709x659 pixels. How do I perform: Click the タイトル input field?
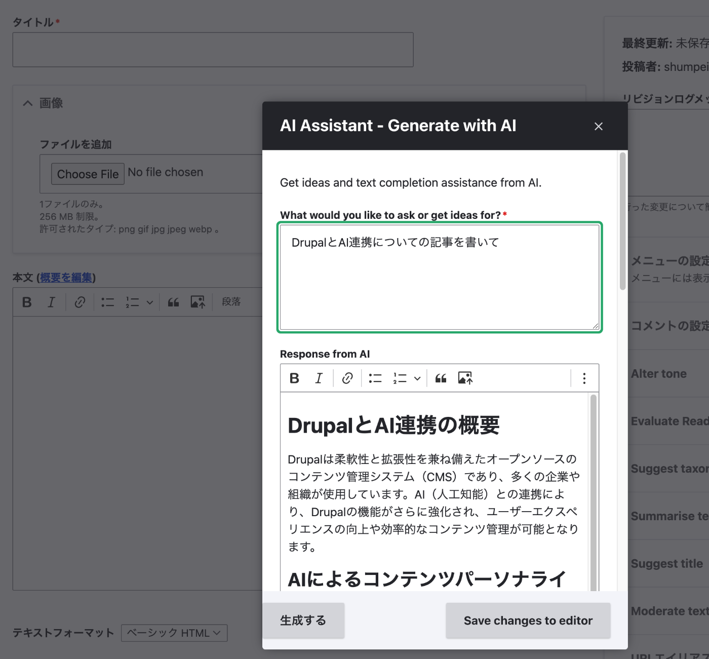pos(213,49)
